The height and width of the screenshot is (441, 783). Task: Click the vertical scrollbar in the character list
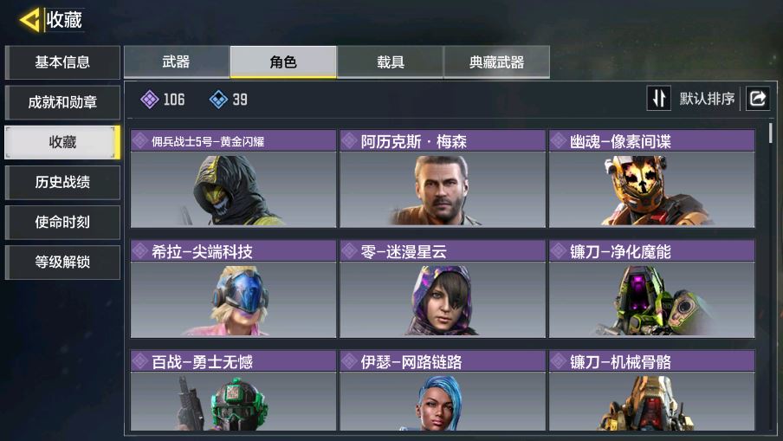pos(771,133)
